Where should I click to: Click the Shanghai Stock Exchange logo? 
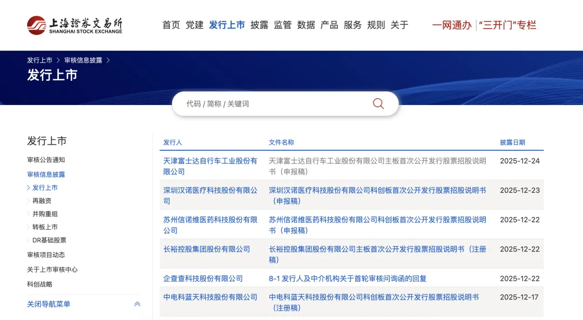[74, 25]
